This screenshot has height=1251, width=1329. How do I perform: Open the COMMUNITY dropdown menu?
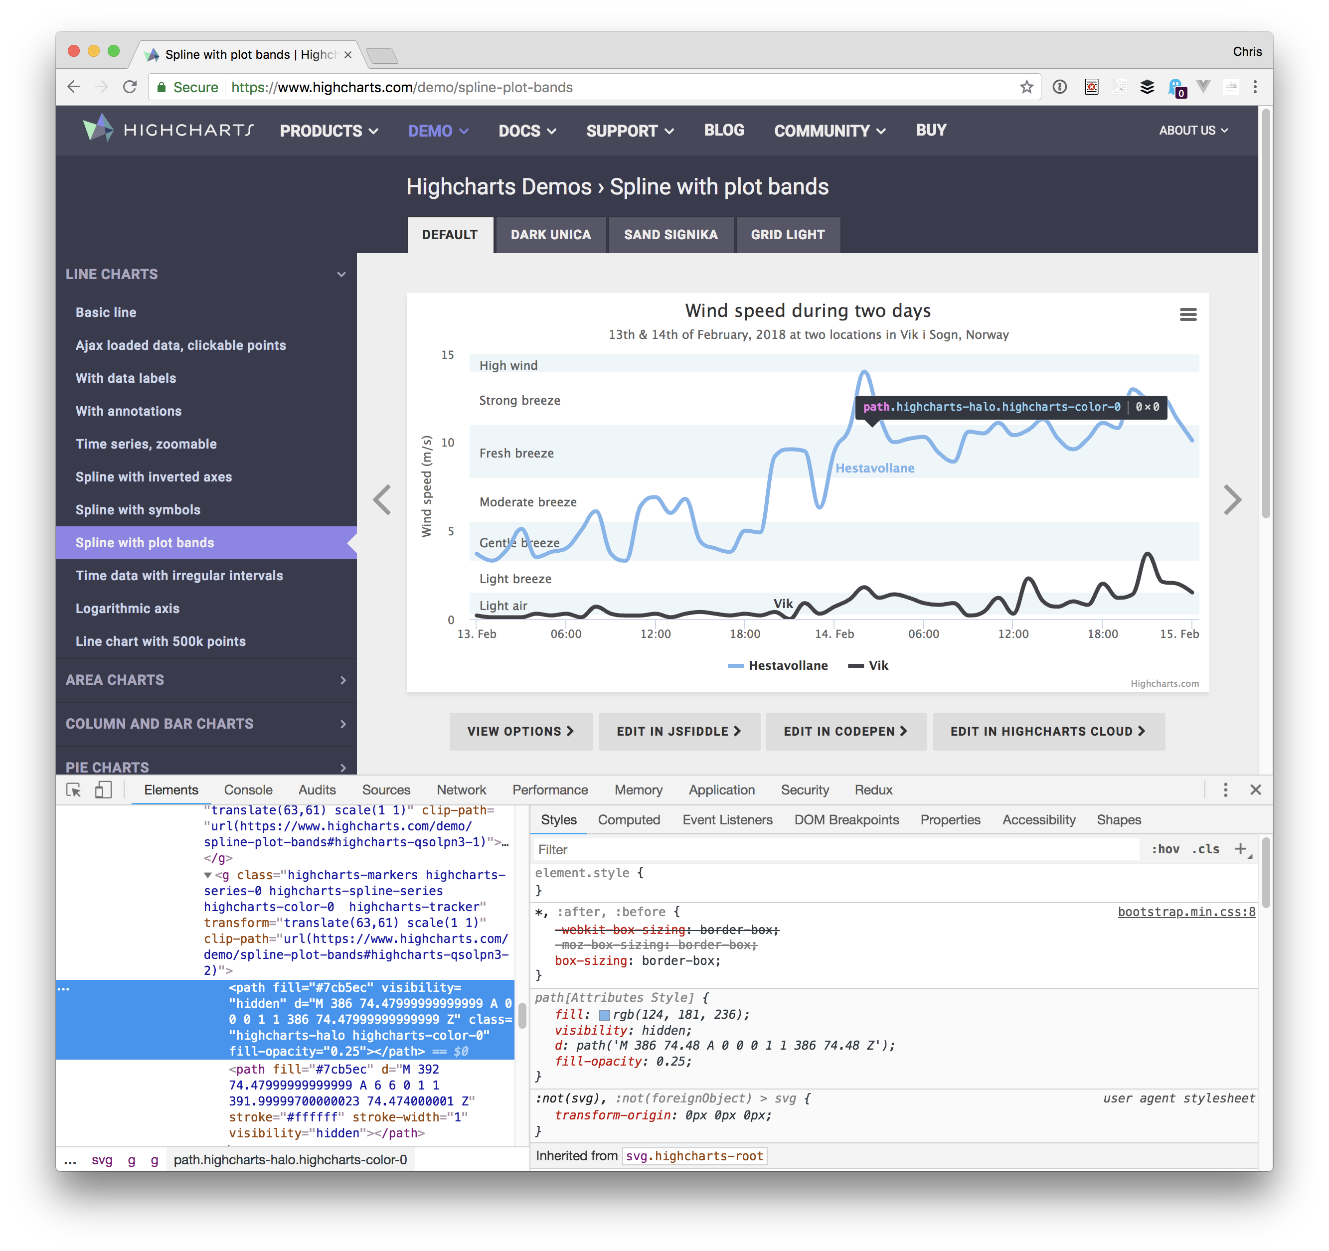830,131
